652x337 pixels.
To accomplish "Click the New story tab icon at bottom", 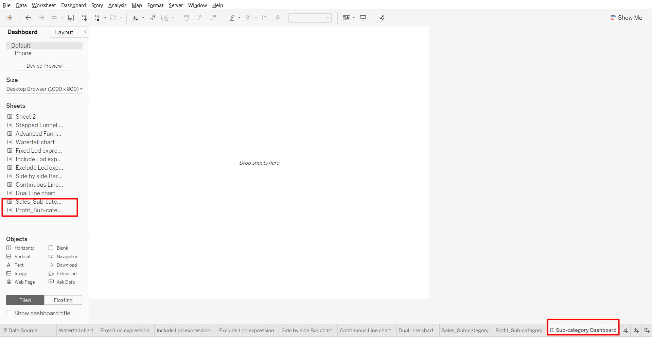I will [647, 330].
